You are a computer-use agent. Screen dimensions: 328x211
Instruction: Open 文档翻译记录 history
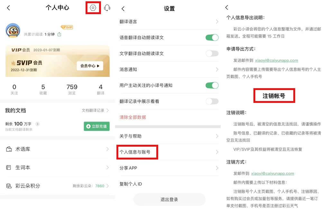coord(95,110)
